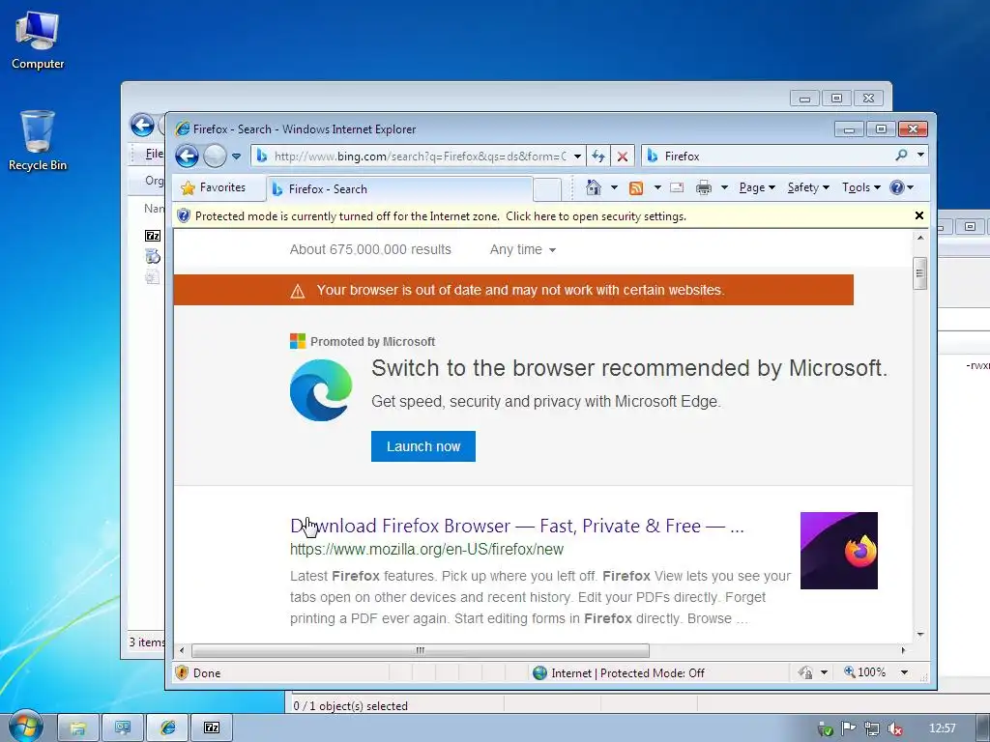Click the Microsoft Edge logo
The width and height of the screenshot is (990, 742).
(321, 390)
